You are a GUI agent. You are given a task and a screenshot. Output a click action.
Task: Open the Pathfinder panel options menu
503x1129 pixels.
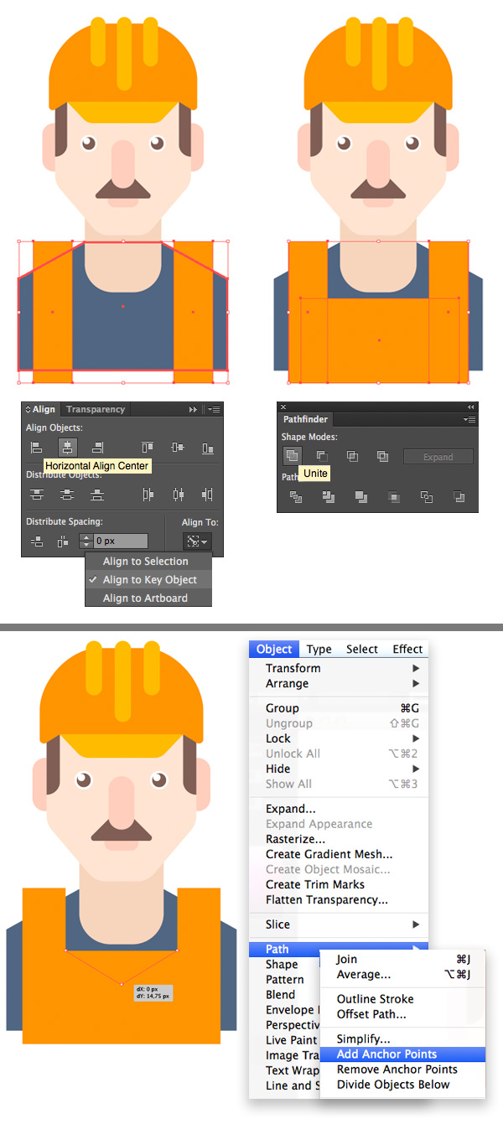click(x=469, y=419)
